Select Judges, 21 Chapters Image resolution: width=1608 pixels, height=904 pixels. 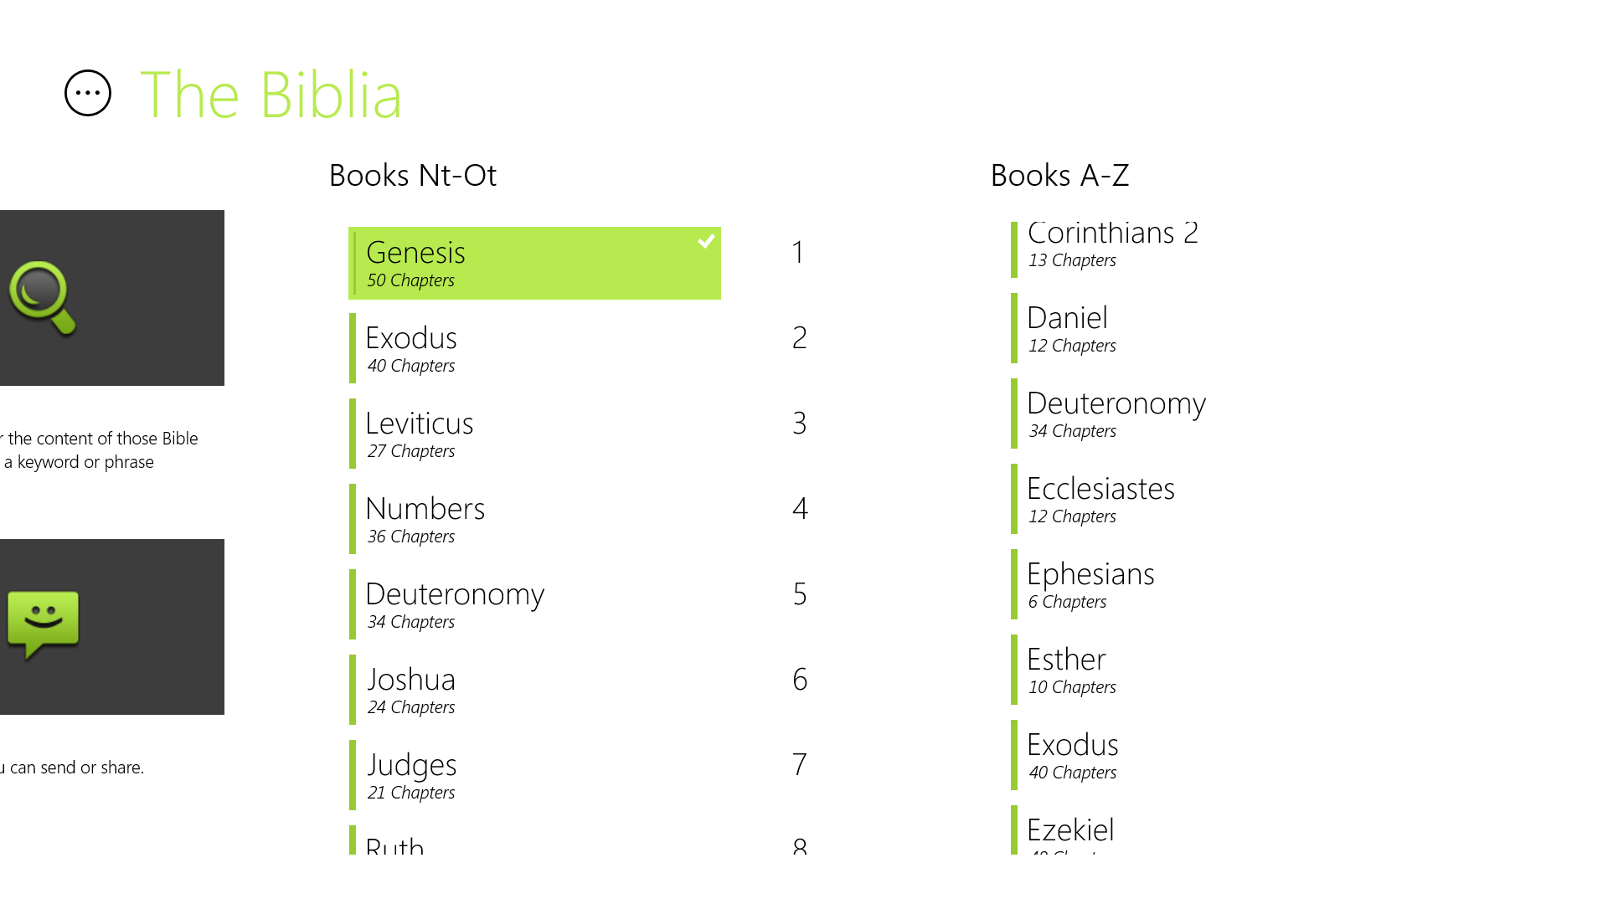[x=534, y=776]
